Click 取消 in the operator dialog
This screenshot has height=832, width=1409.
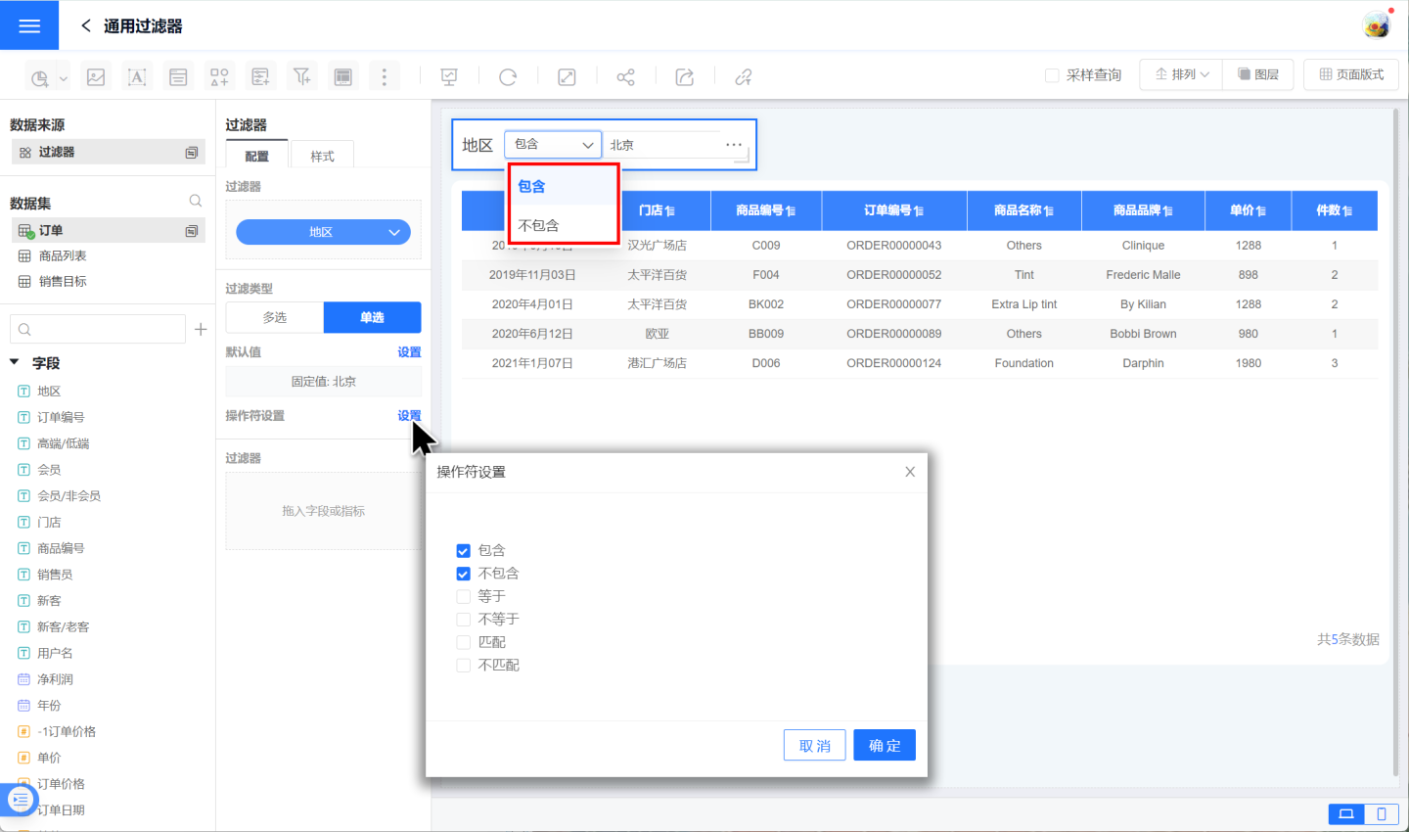coord(814,746)
